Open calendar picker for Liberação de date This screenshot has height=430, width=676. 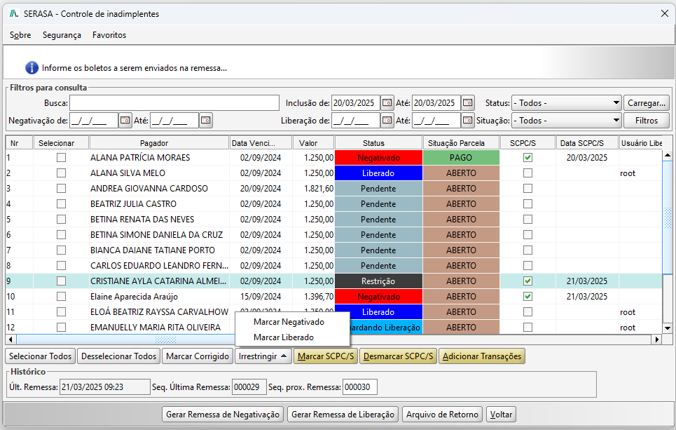click(387, 120)
